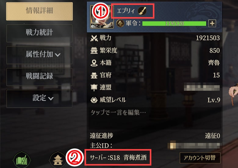The image size is (238, 168).
Task: Select the 情報詳細 tab
Action: [x=39, y=11]
